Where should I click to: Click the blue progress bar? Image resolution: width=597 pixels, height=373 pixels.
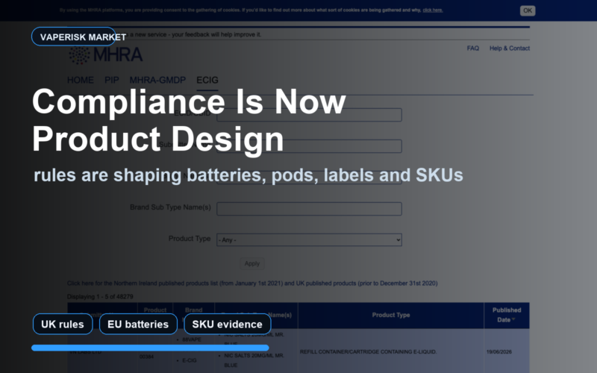click(150, 348)
